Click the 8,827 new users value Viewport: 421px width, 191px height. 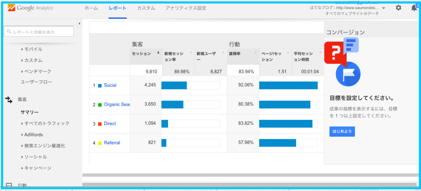point(217,72)
